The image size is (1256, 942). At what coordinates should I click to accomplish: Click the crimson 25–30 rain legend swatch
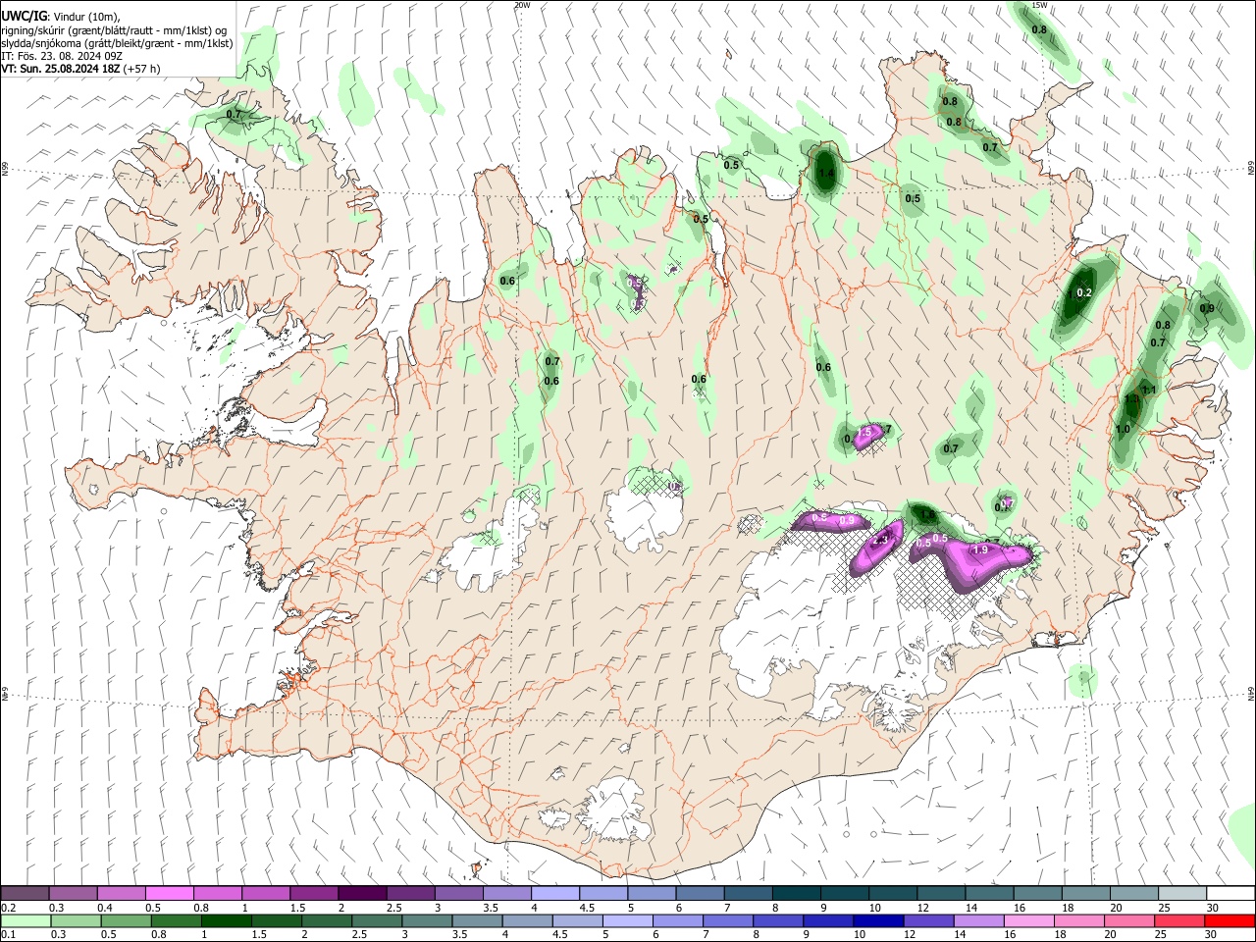pyautogui.click(x=1178, y=920)
